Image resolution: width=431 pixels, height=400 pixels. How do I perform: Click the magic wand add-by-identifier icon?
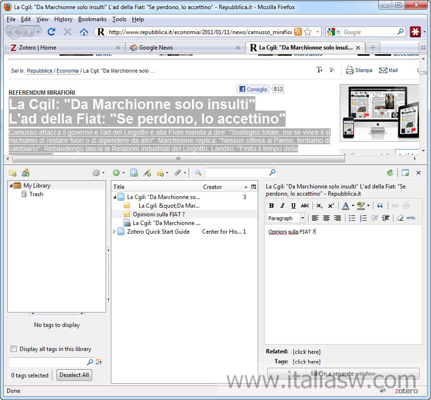(x=147, y=173)
